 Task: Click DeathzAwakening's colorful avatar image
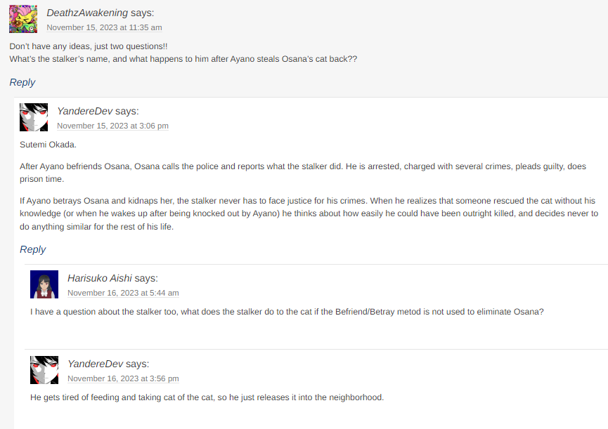[23, 19]
